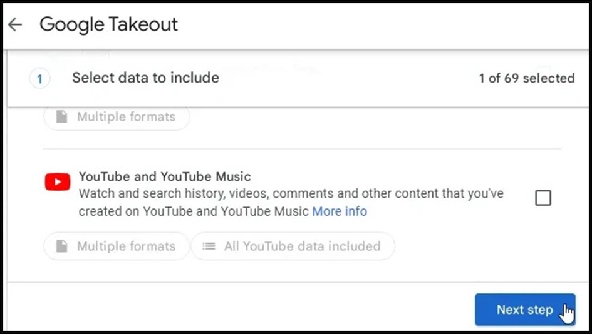The width and height of the screenshot is (592, 334).
Task: Click the document icon in YouTube's Multiple formats chip
Action: click(62, 246)
